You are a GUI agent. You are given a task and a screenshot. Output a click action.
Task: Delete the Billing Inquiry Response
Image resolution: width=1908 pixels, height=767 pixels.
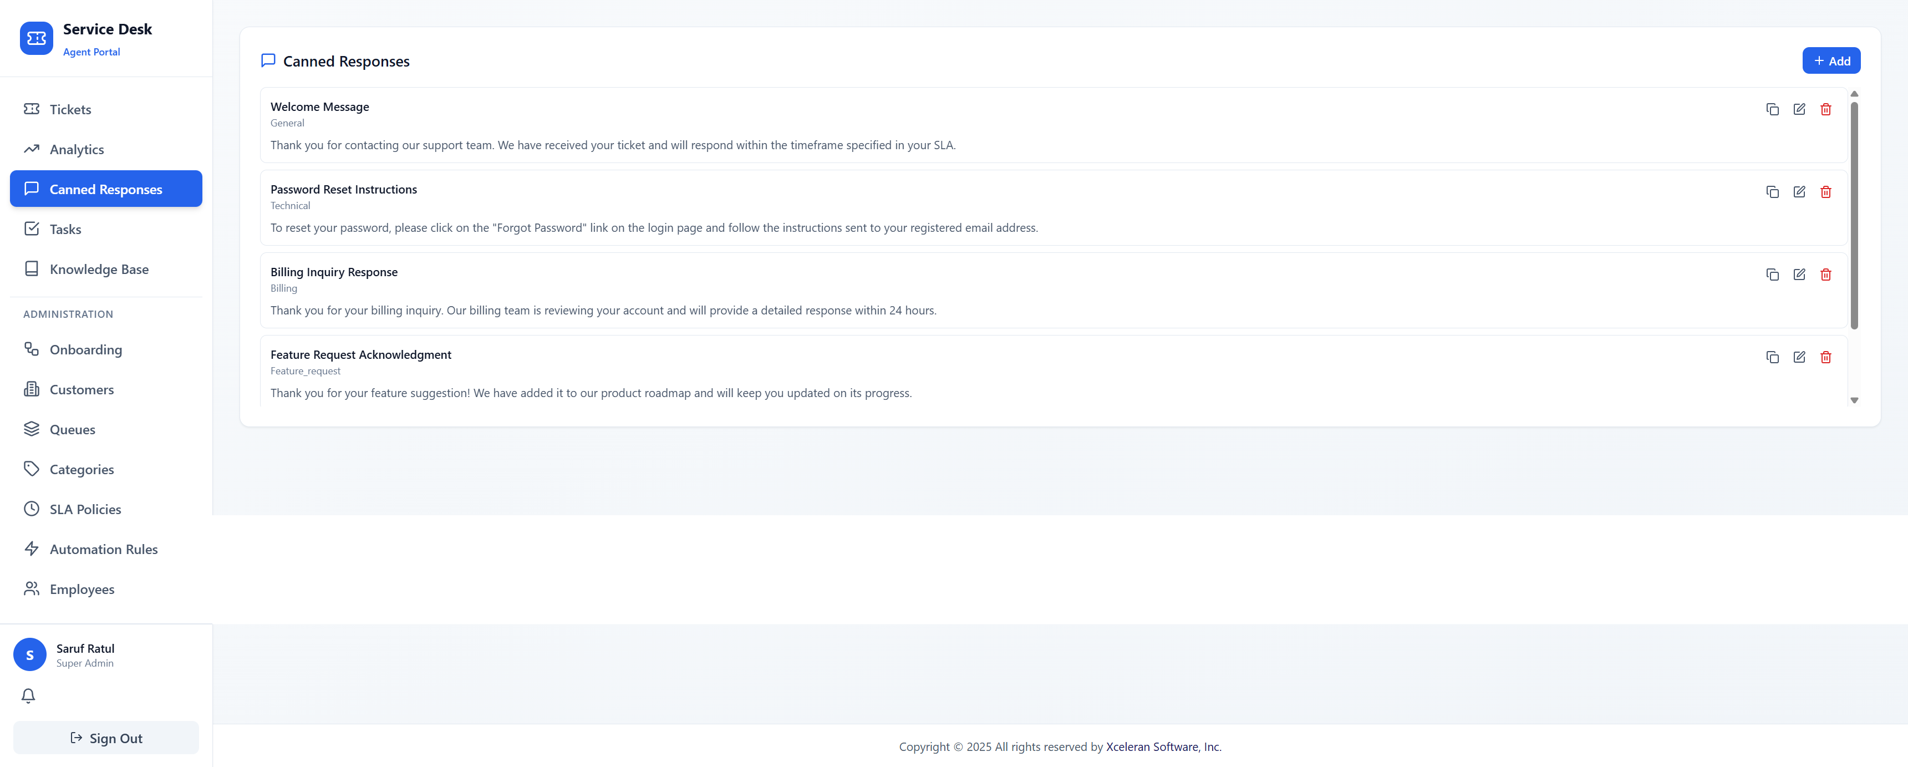1825,275
